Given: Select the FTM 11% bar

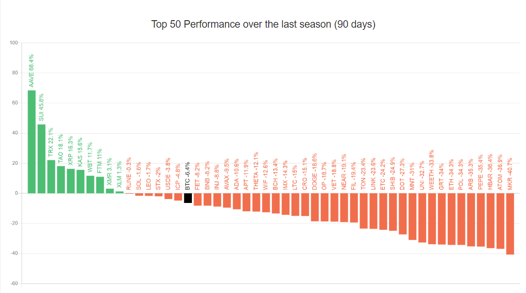Looking at the screenshot, I should 100,185.
